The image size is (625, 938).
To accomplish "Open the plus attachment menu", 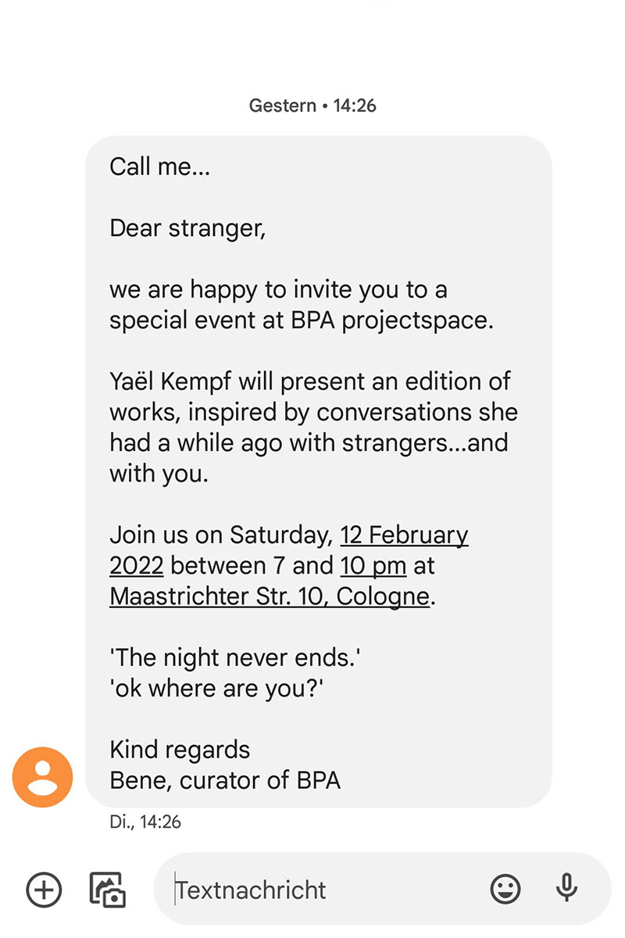I will click(44, 889).
